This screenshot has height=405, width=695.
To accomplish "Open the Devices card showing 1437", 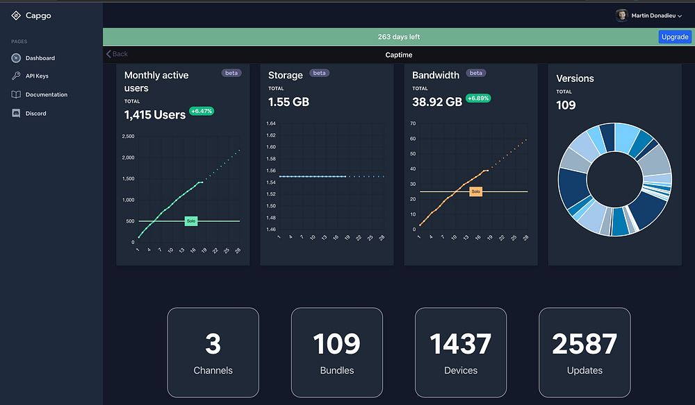I will coord(461,352).
